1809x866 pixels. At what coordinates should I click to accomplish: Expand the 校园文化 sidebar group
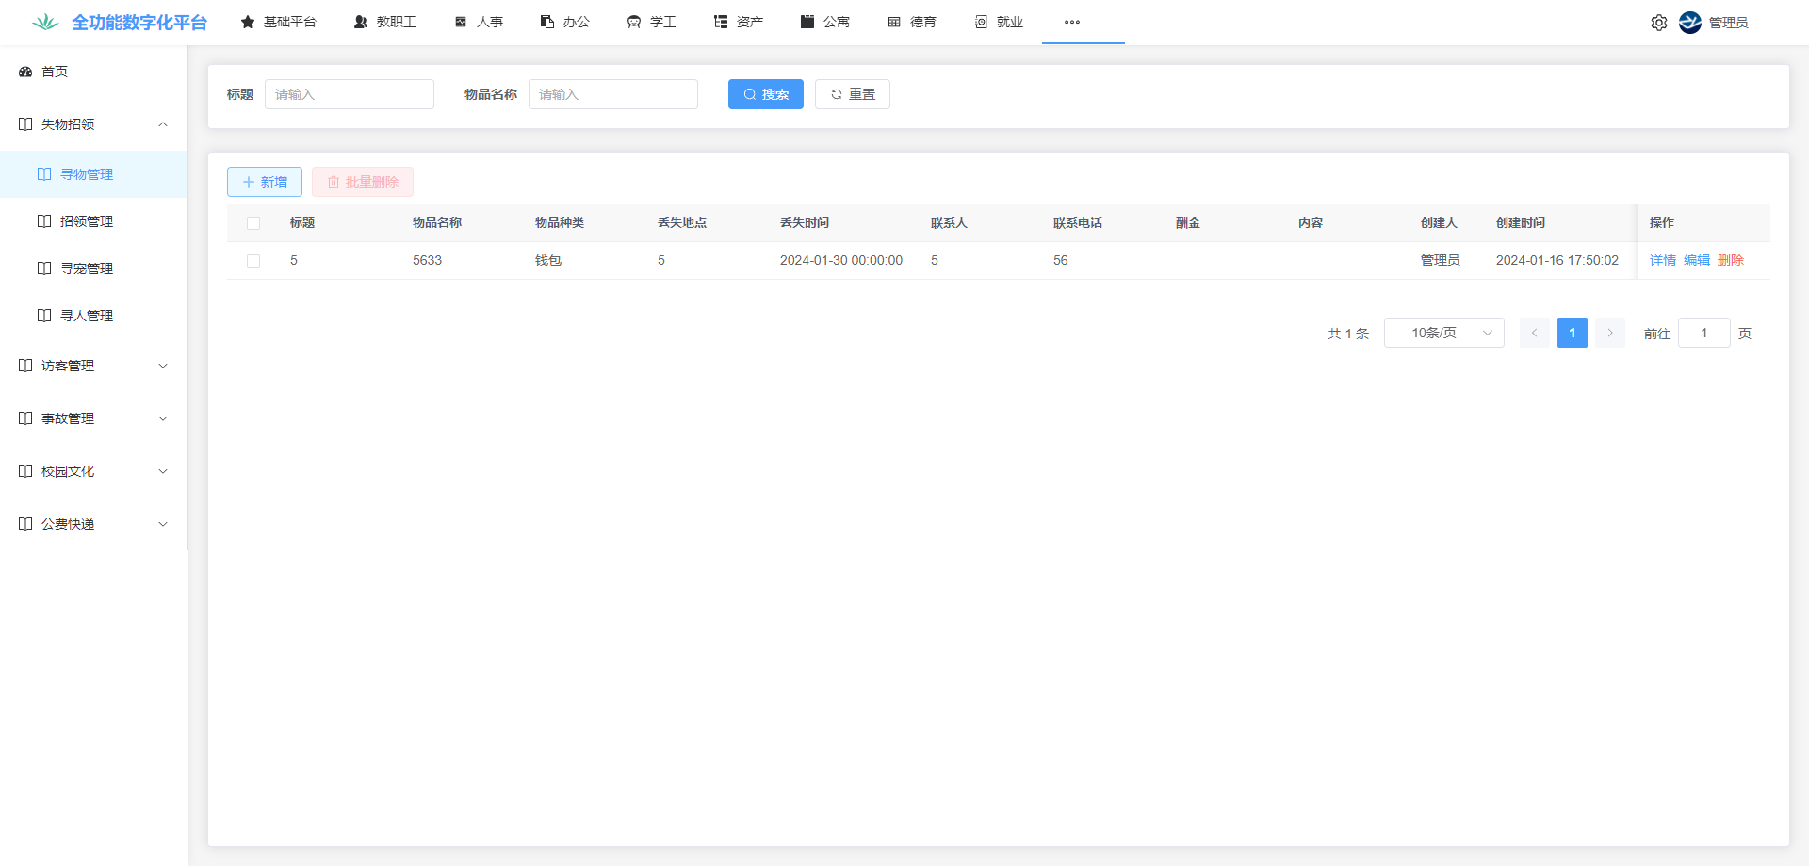click(162, 471)
